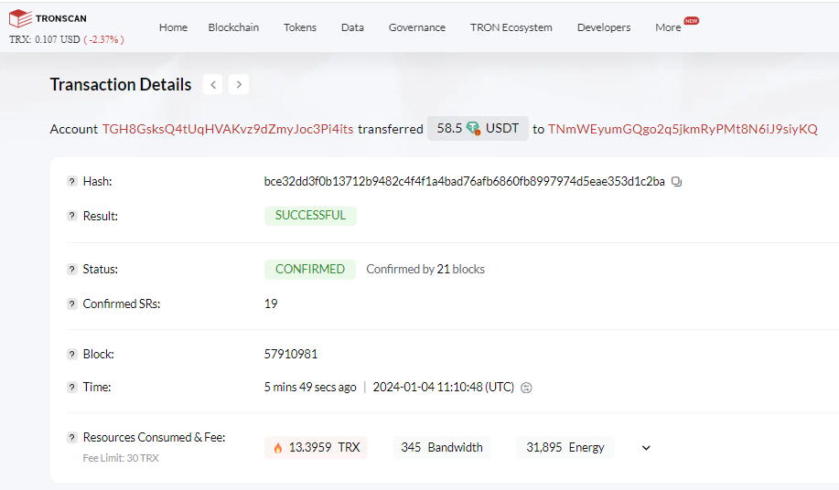
Task: Click help icon beside Resources Consumed & Fee
Action: [71, 437]
